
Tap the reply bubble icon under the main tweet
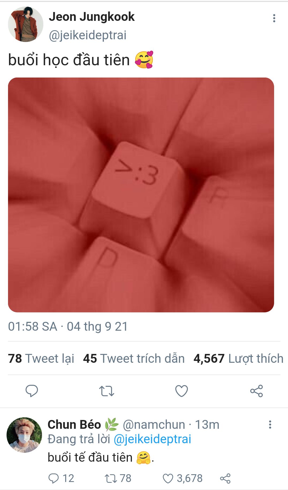(32, 391)
